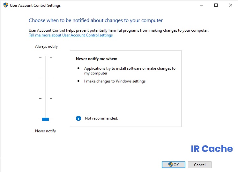Click the Always notify label

click(47, 46)
